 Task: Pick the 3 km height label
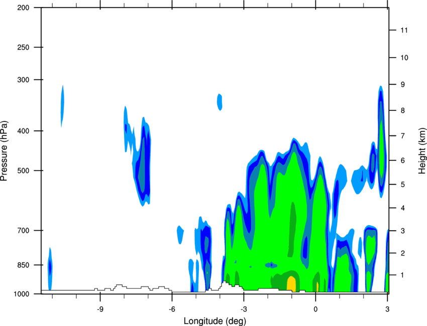click(x=402, y=231)
